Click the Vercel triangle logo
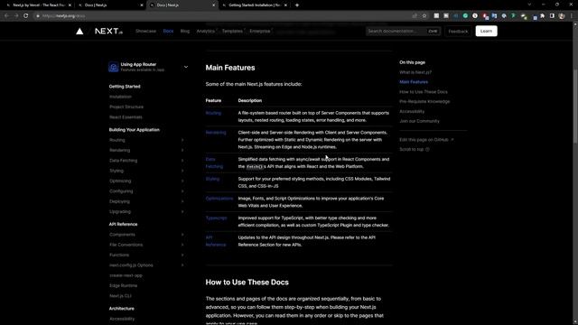Viewport: 578px width, 325px height. tap(79, 32)
